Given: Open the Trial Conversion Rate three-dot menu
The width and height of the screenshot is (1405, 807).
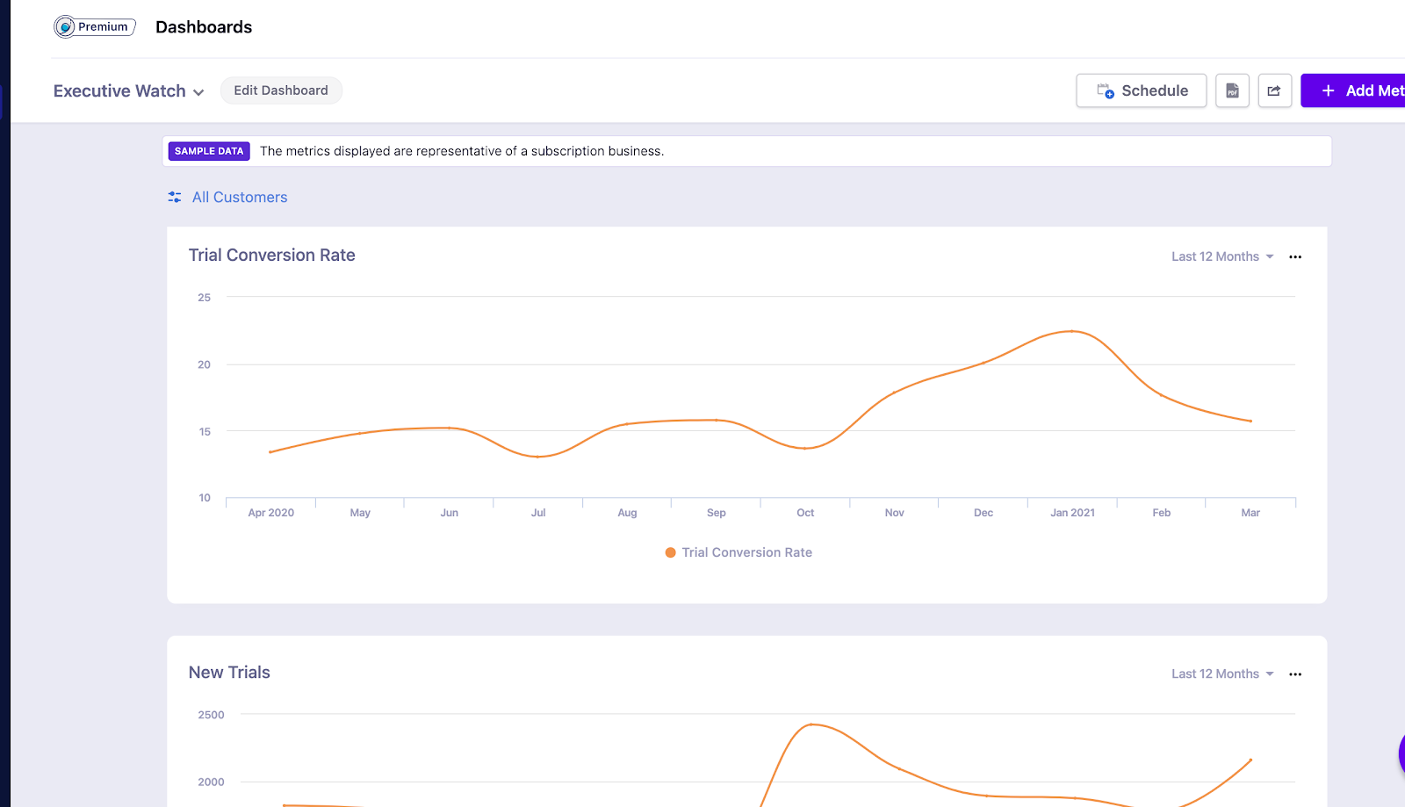Looking at the screenshot, I should [x=1294, y=257].
